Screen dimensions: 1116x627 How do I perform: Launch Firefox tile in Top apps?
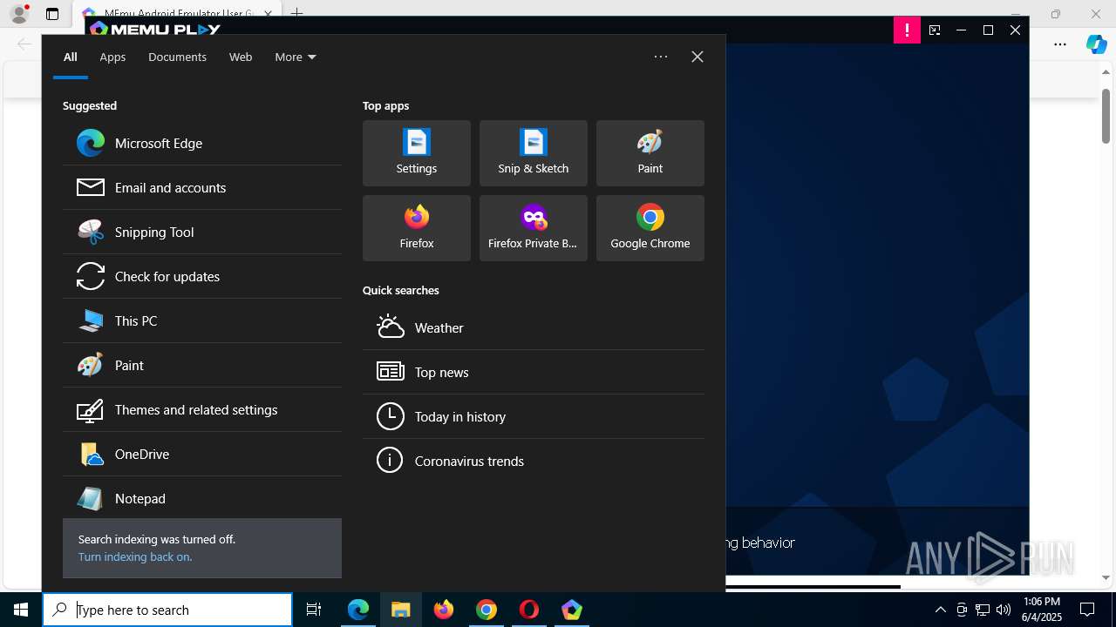(417, 228)
